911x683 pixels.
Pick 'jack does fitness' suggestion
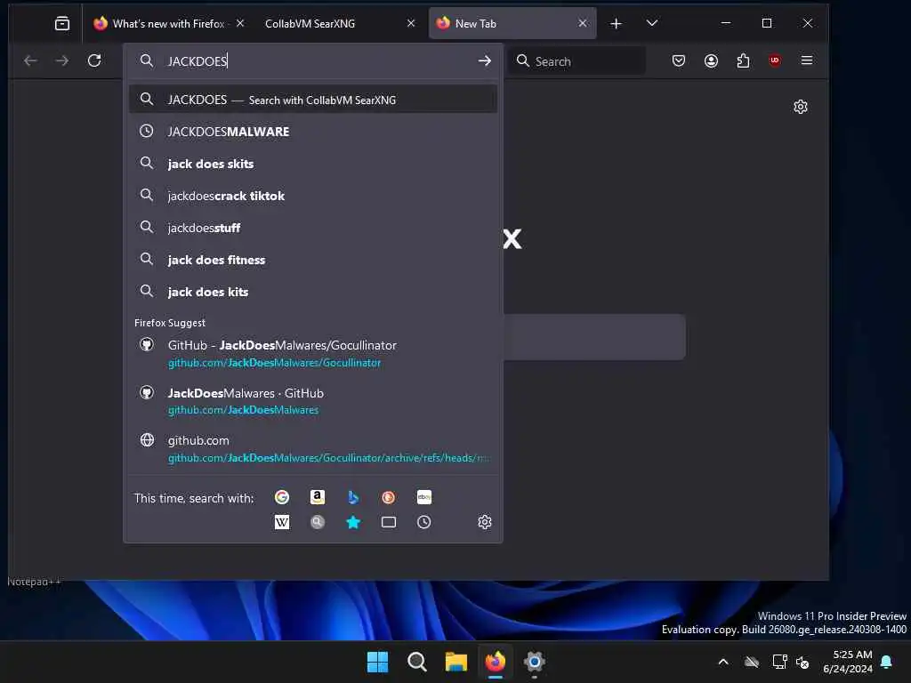pyautogui.click(x=313, y=260)
